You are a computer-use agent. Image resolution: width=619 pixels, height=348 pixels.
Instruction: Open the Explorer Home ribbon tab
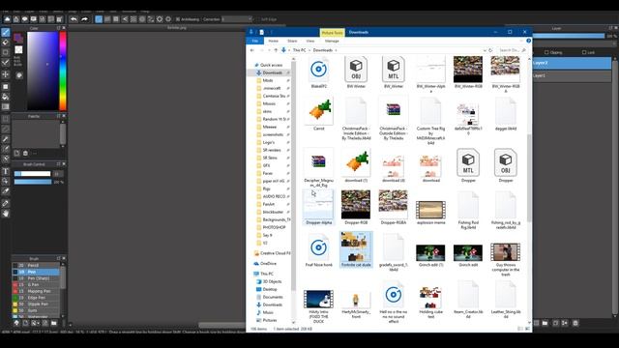point(273,41)
